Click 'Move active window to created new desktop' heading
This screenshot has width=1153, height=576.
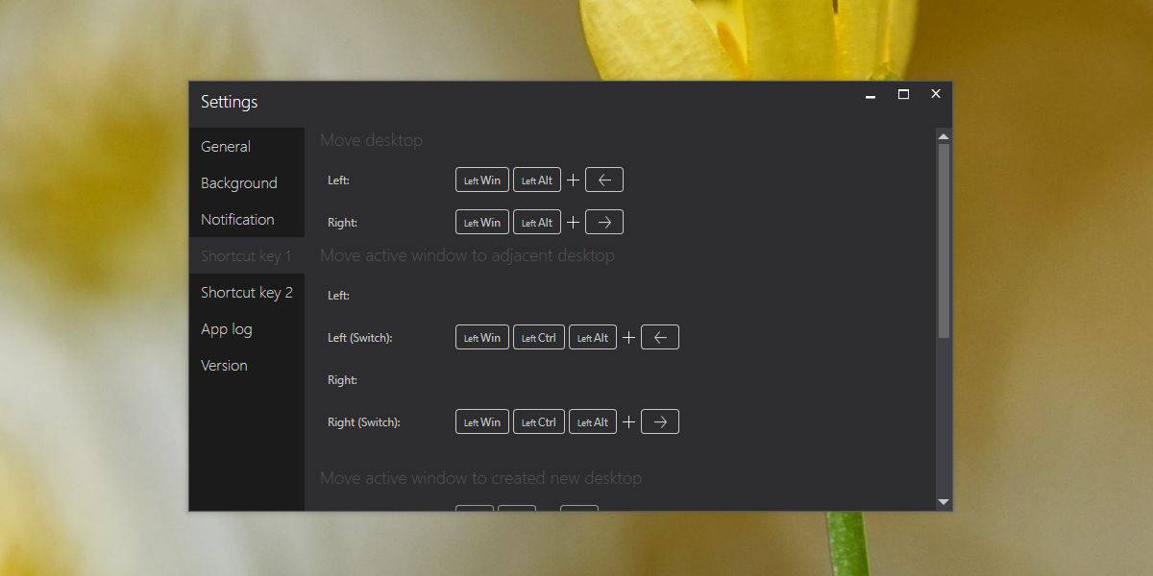point(480,478)
